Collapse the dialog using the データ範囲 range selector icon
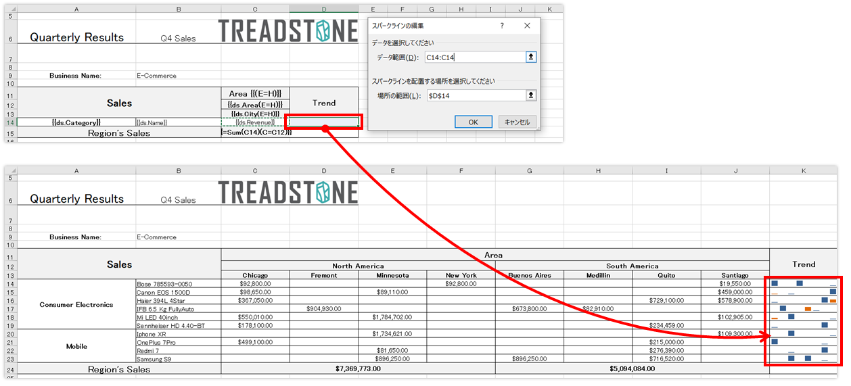The width and height of the screenshot is (851, 386). 531,57
